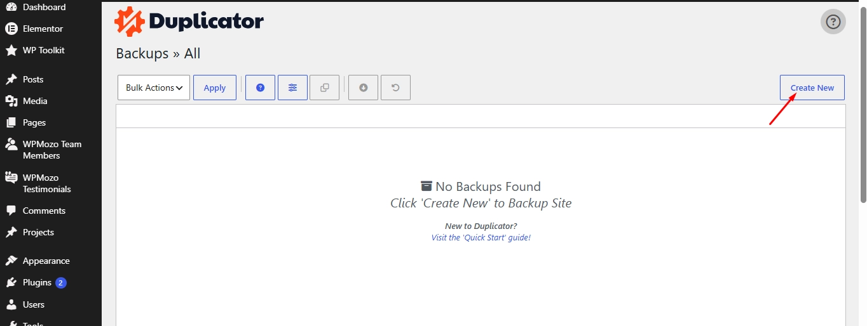
Task: Click the Projects pushpin icon
Action: pos(11,232)
